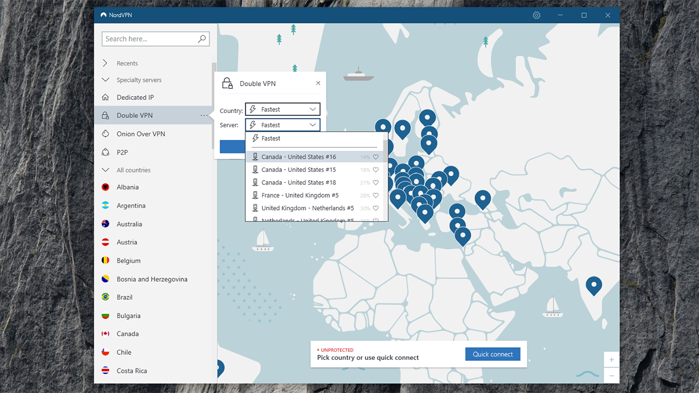This screenshot has width=699, height=393.
Task: Click the NordVPN logo in title bar
Action: (x=104, y=15)
